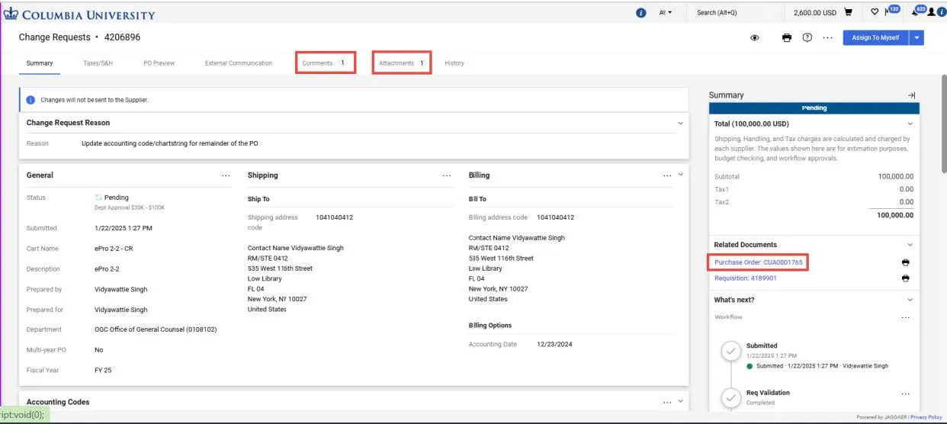The image size is (947, 424).
Task: Open the PO Preview tab
Action: click(159, 63)
